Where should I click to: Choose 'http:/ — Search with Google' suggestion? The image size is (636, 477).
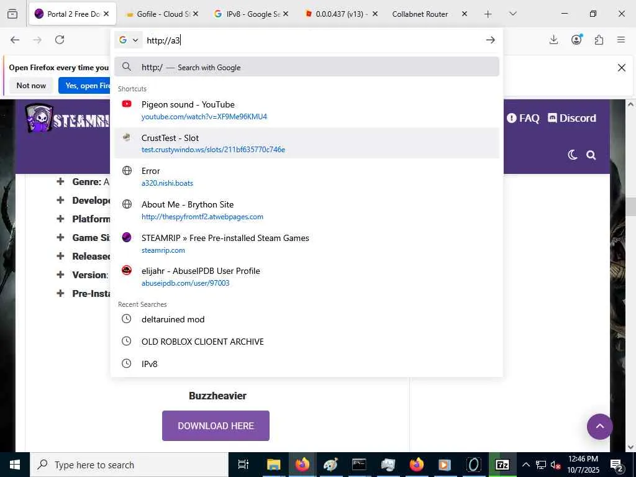[307, 67]
